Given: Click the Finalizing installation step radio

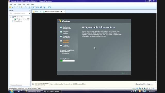Looking at the screenshot, I should pyautogui.click(x=61, y=45).
